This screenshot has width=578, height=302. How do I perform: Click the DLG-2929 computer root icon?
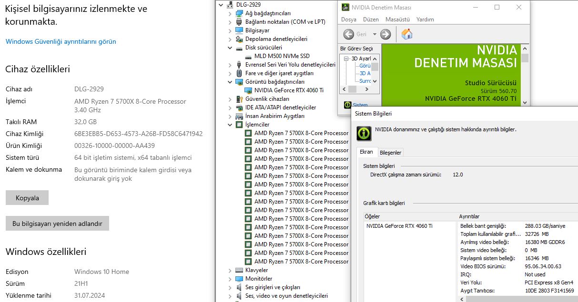[230, 5]
